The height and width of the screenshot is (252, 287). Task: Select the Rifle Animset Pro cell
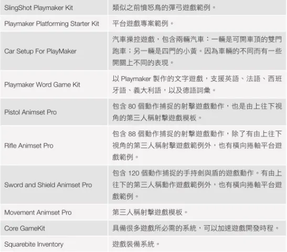pos(54,145)
